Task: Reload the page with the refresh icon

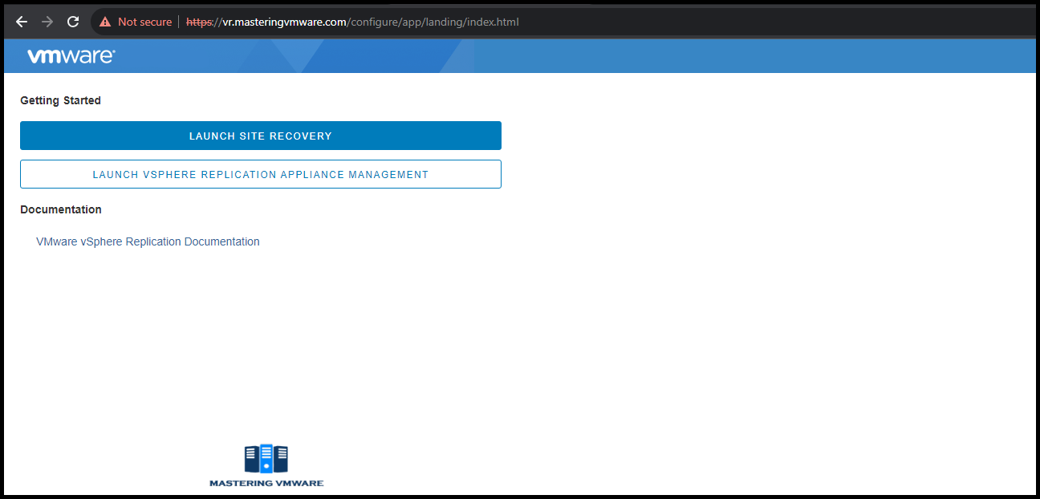Action: pyautogui.click(x=72, y=22)
